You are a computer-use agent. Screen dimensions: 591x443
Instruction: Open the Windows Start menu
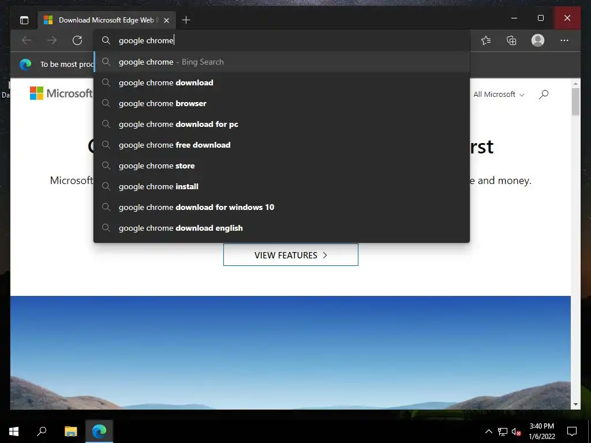coord(14,431)
